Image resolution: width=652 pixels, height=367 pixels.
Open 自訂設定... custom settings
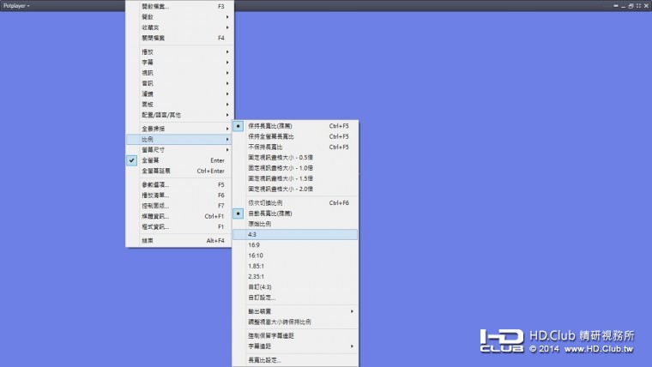pyautogui.click(x=295, y=298)
